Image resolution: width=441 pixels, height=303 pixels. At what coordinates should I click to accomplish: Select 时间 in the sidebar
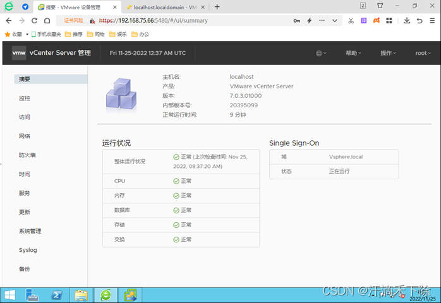pyautogui.click(x=25, y=174)
